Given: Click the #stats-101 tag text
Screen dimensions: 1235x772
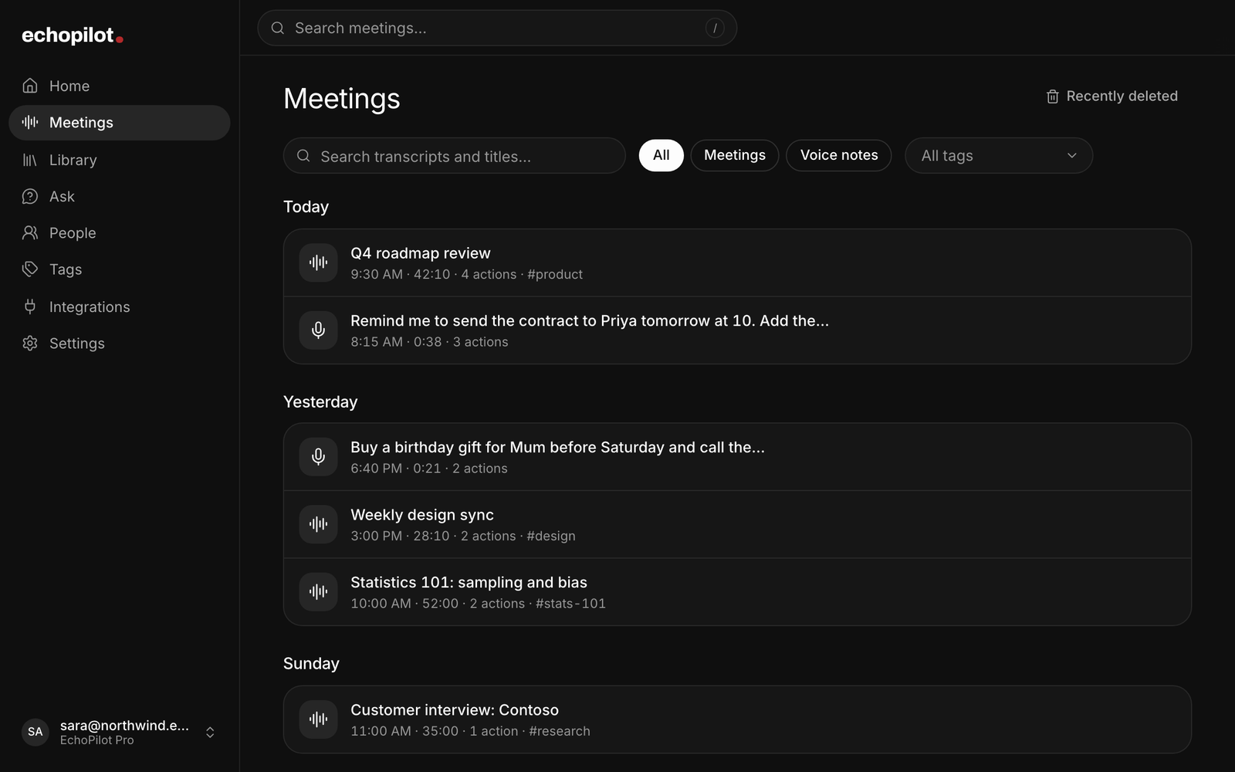Looking at the screenshot, I should pyautogui.click(x=570, y=604).
